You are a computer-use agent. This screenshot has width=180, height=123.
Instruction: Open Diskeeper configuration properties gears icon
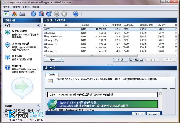click(14, 14)
